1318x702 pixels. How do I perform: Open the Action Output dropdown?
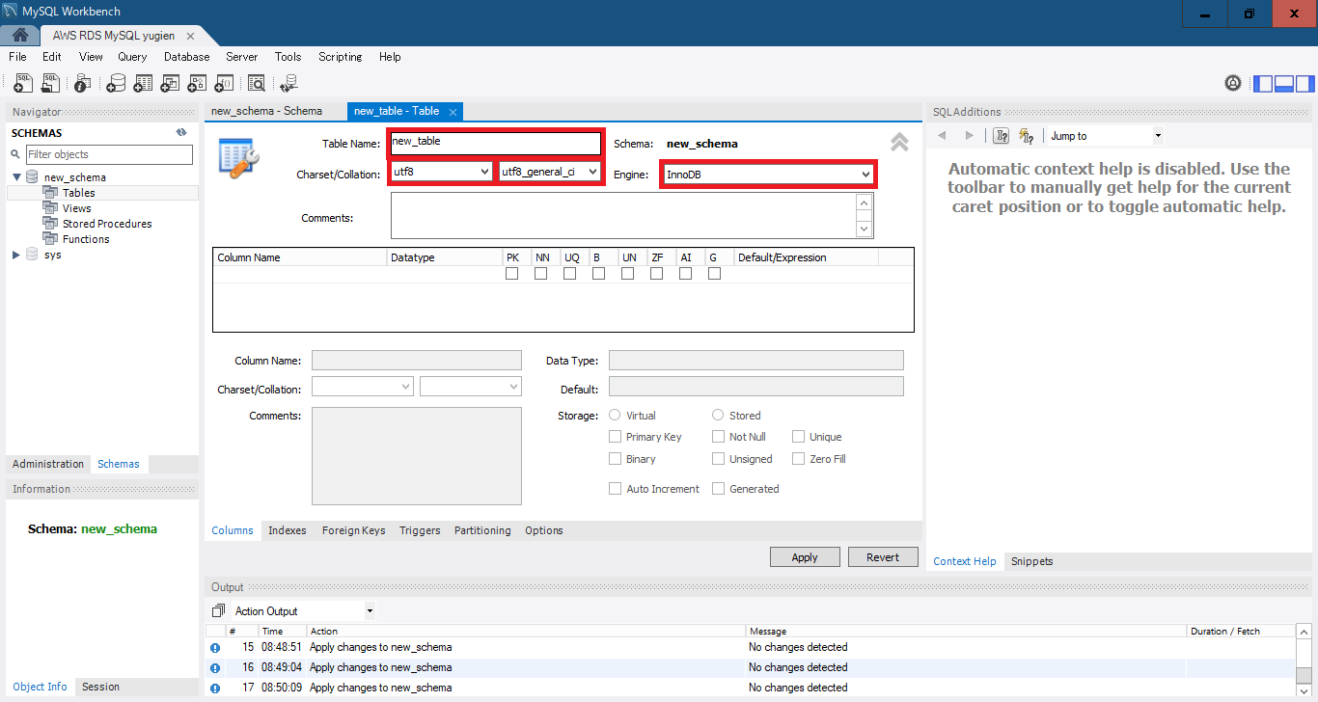tap(304, 611)
